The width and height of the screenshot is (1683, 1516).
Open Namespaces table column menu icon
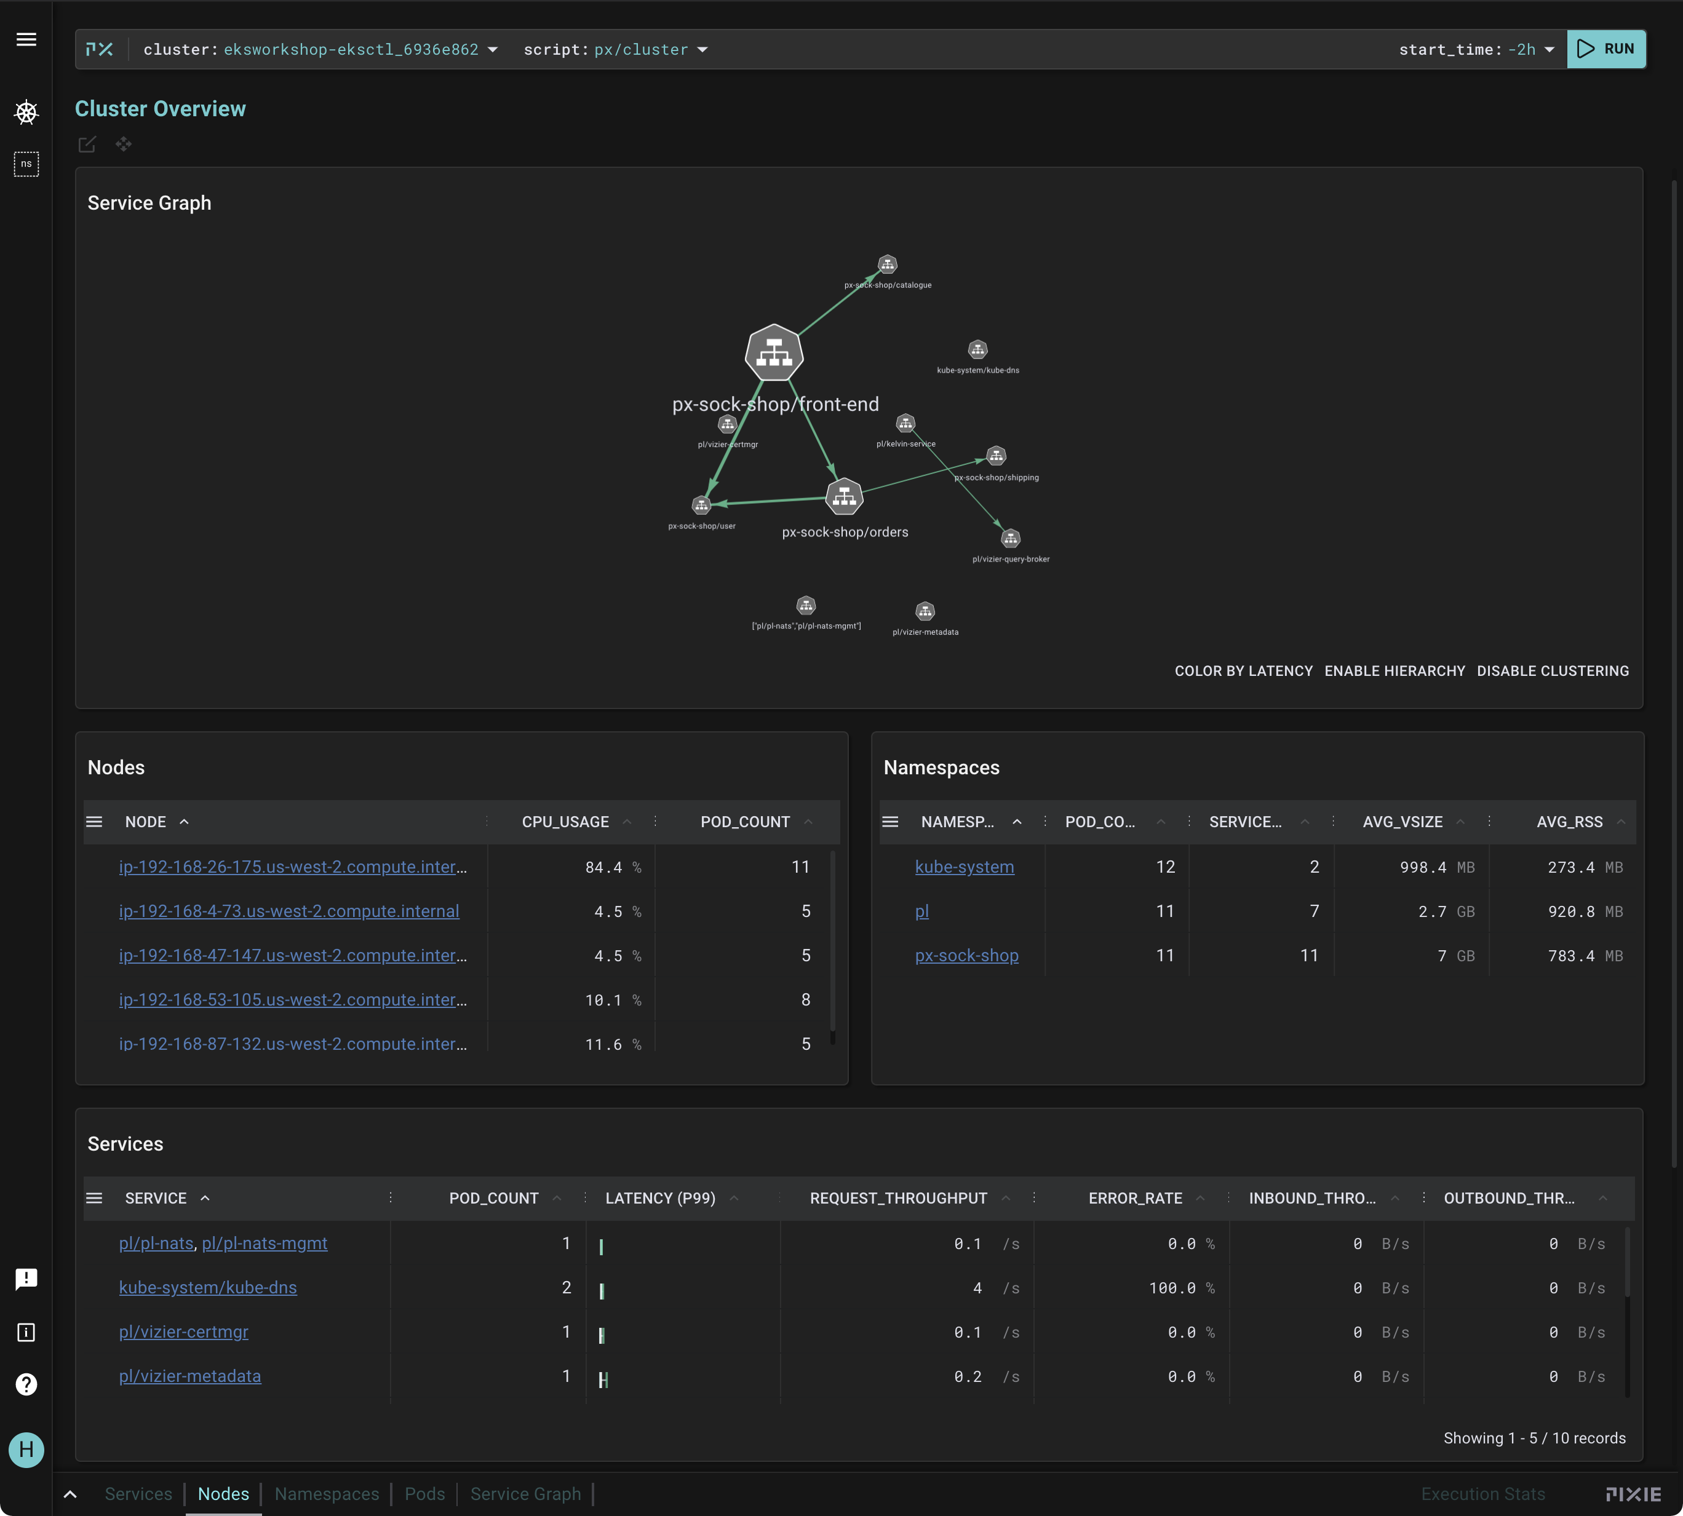890,822
